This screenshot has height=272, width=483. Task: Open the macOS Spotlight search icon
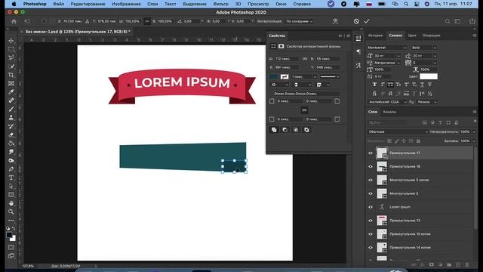406,4
